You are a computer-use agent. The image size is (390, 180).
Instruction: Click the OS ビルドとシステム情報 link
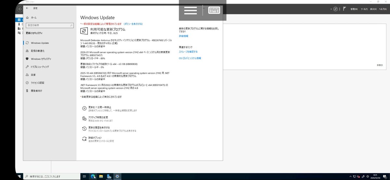[x=190, y=58]
